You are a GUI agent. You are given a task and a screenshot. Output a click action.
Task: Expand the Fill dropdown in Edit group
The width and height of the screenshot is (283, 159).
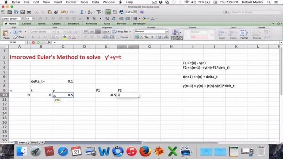point(26,31)
